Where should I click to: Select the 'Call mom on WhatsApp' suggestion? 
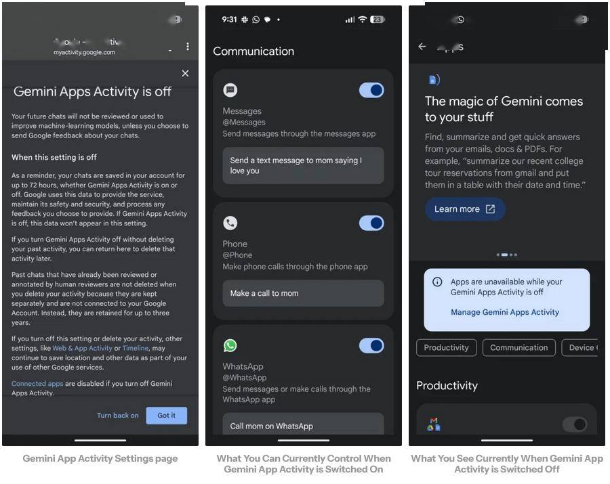click(304, 424)
